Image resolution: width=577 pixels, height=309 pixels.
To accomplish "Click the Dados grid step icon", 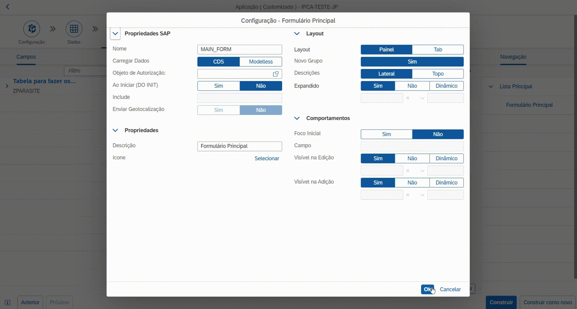I will point(74,29).
